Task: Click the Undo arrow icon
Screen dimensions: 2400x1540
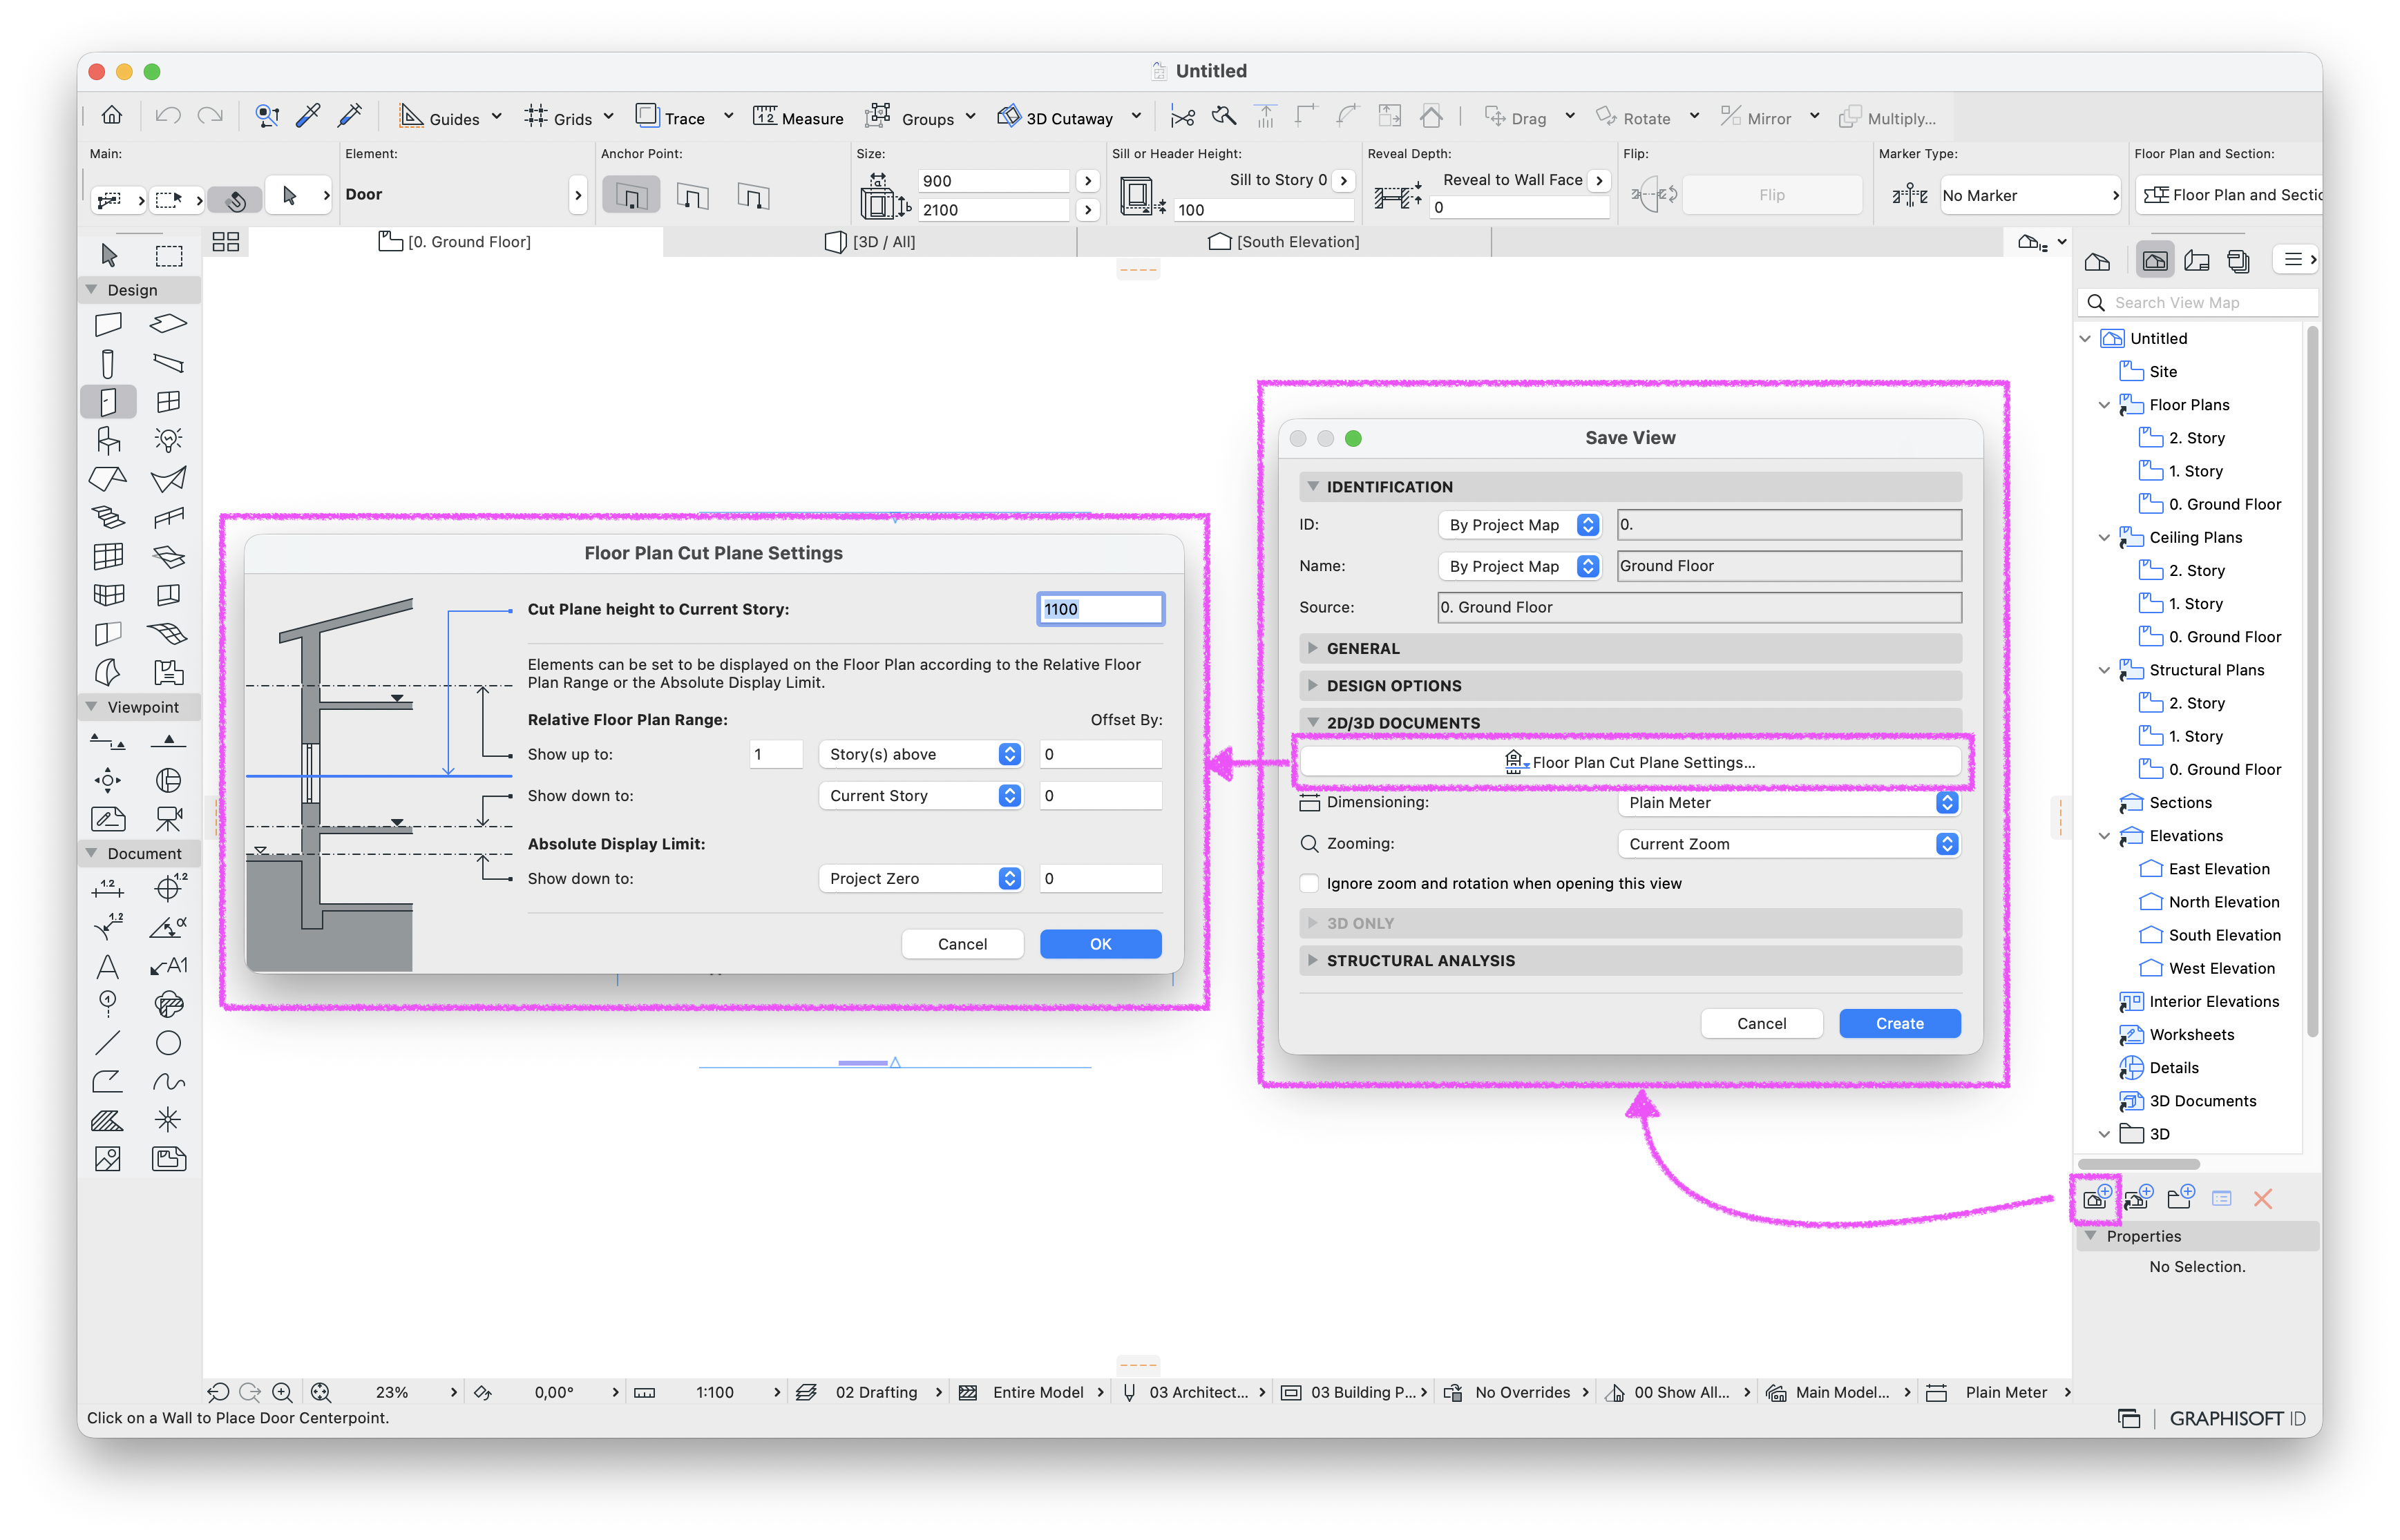Action: click(x=168, y=116)
